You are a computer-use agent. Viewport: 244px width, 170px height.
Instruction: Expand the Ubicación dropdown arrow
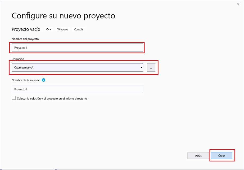(x=141, y=68)
